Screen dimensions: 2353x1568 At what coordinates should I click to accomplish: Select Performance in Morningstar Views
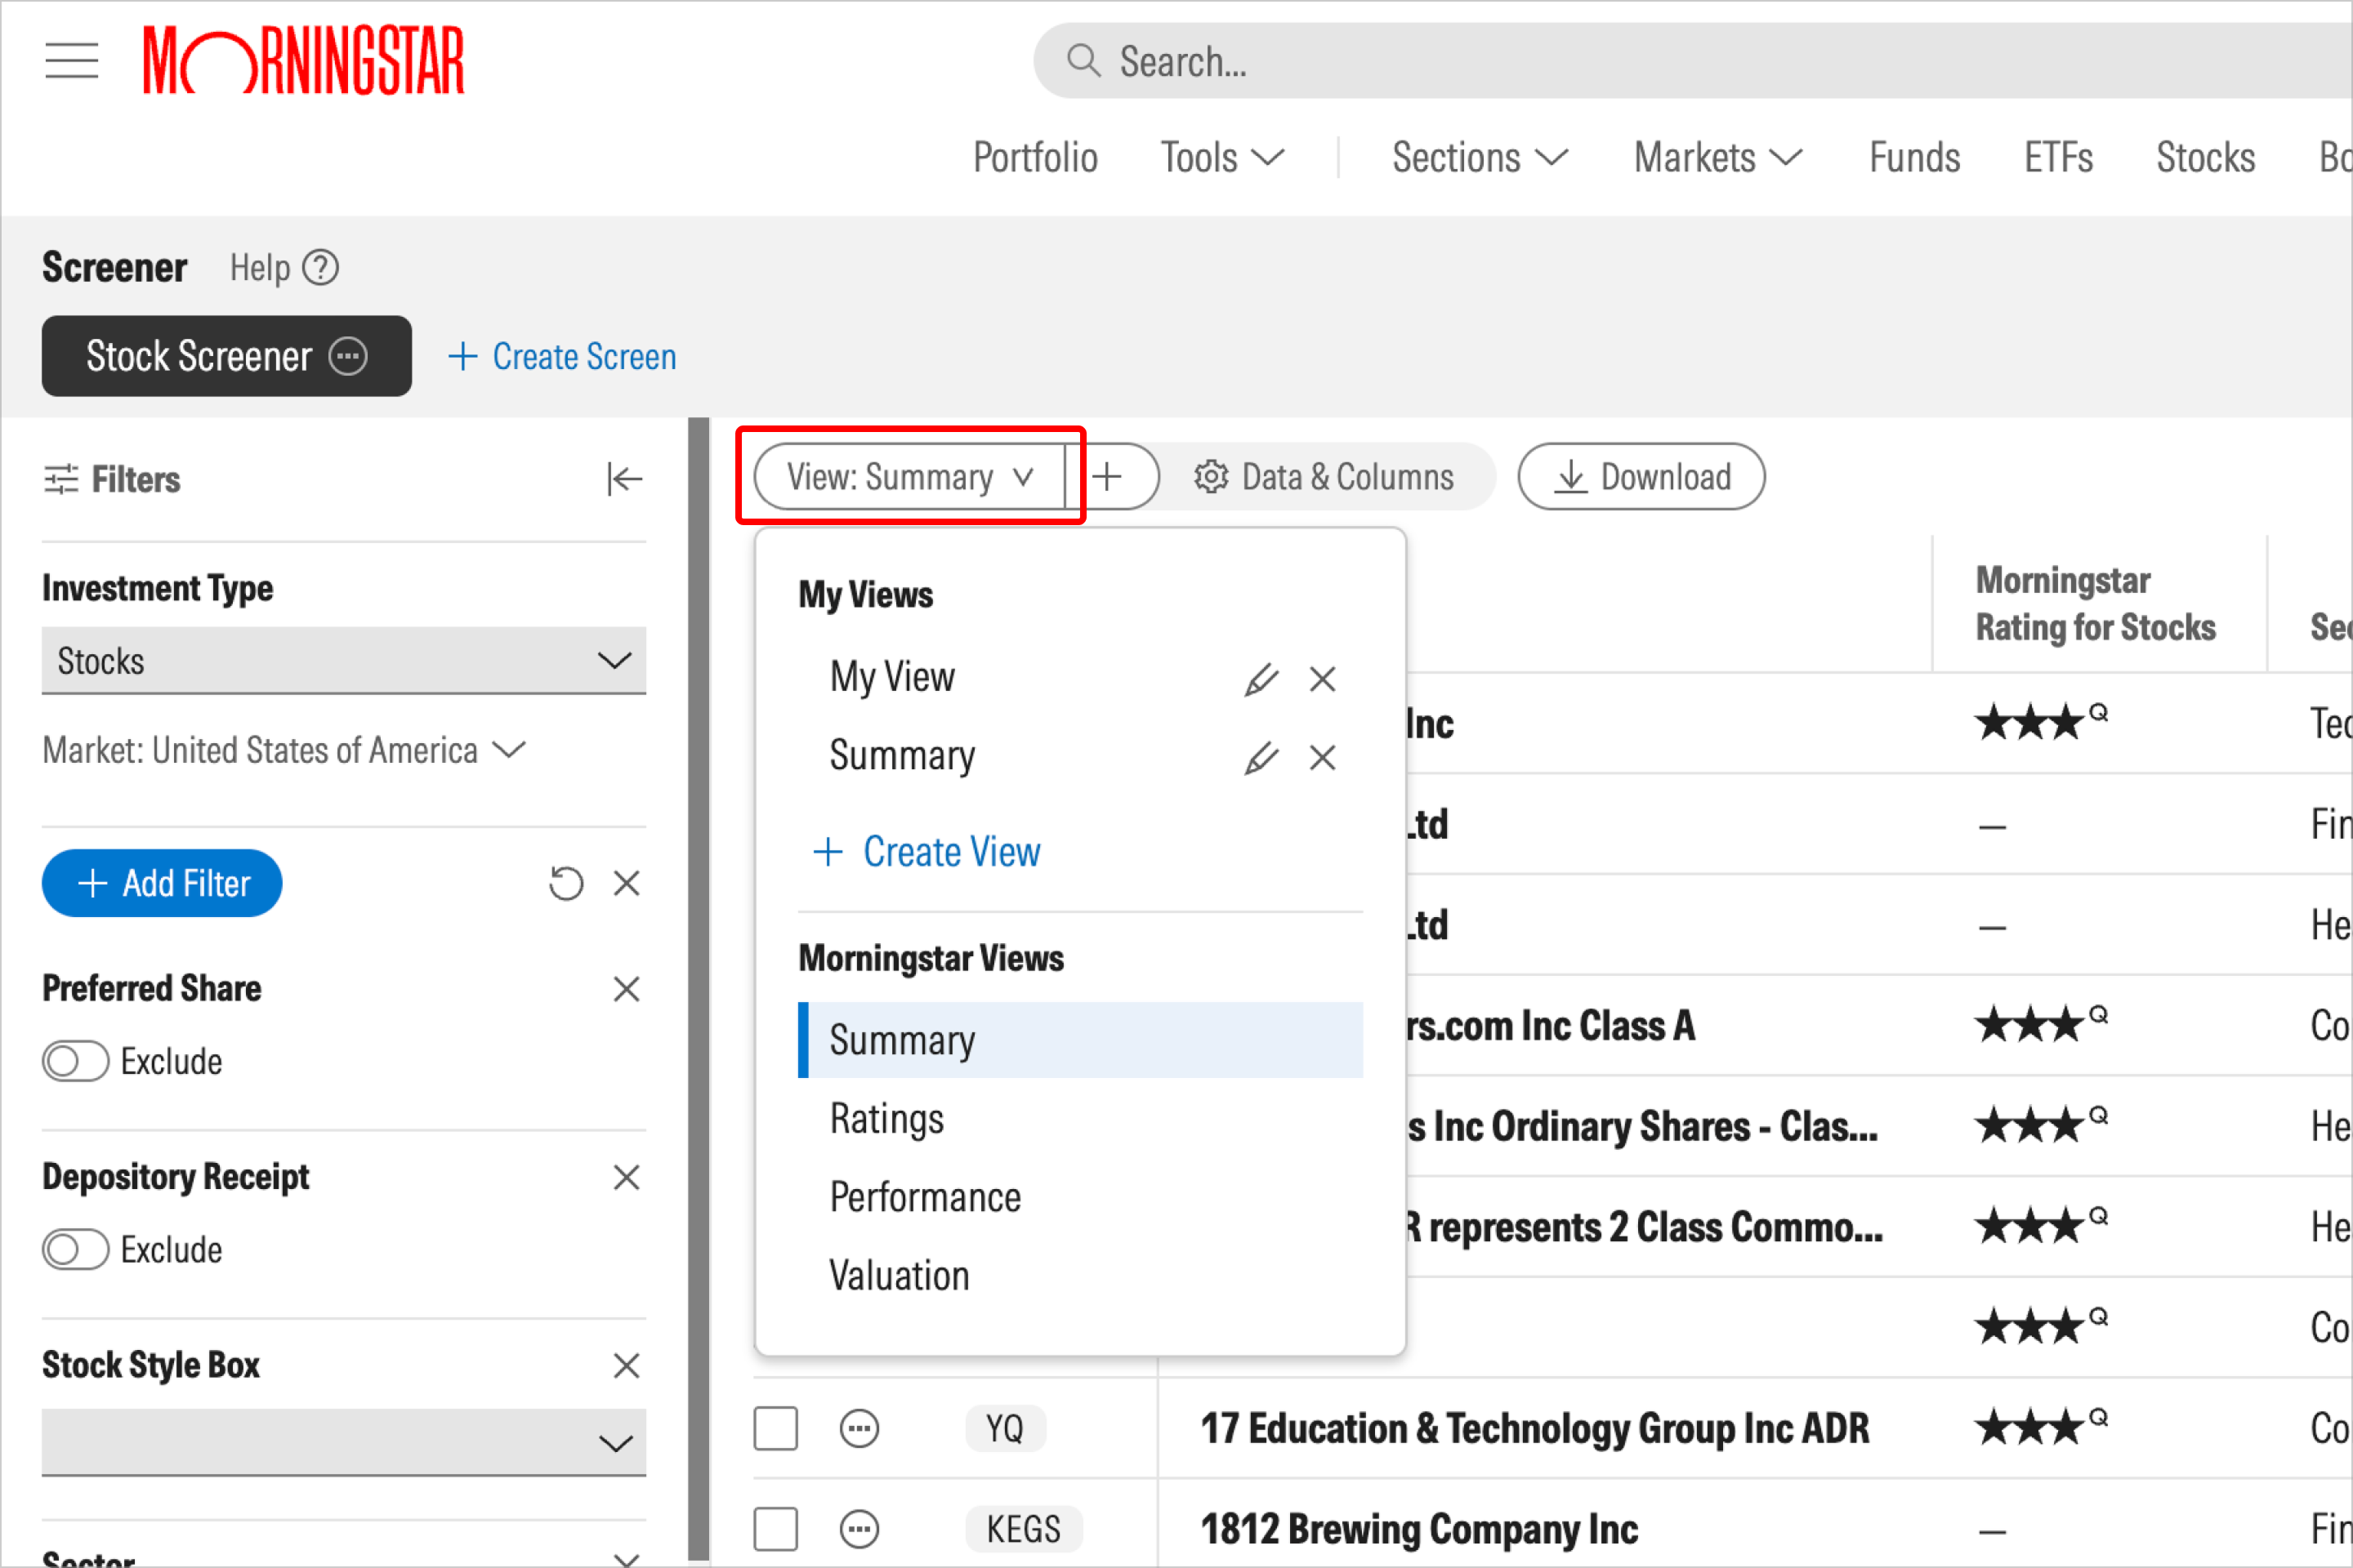1080,1198
